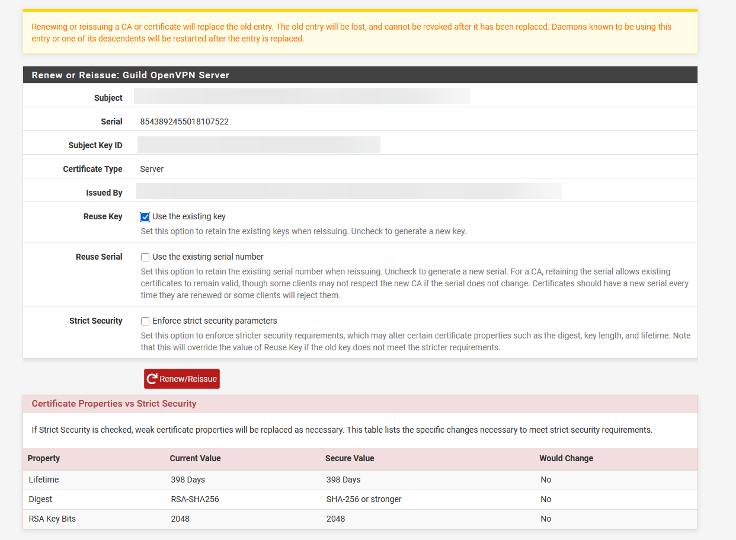This screenshot has width=736, height=540.
Task: Select the RSA Key Bits row label
Action: (x=52, y=519)
